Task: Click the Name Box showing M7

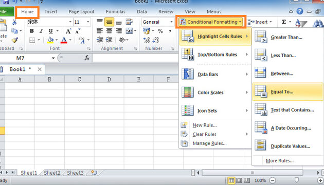Action: click(26, 58)
